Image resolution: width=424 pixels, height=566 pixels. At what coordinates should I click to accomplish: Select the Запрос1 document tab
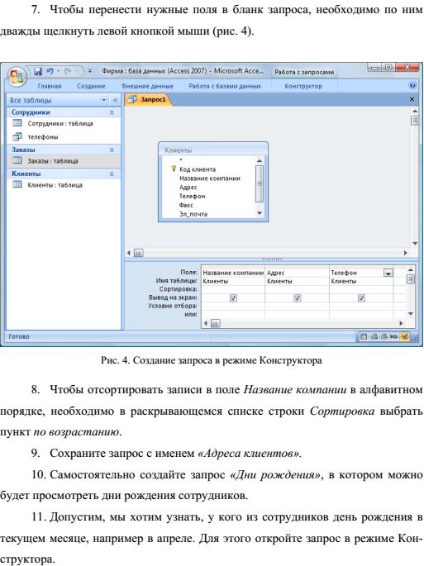[x=148, y=100]
